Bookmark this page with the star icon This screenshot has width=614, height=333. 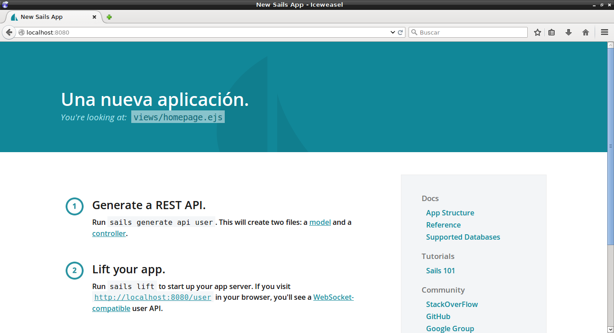537,32
